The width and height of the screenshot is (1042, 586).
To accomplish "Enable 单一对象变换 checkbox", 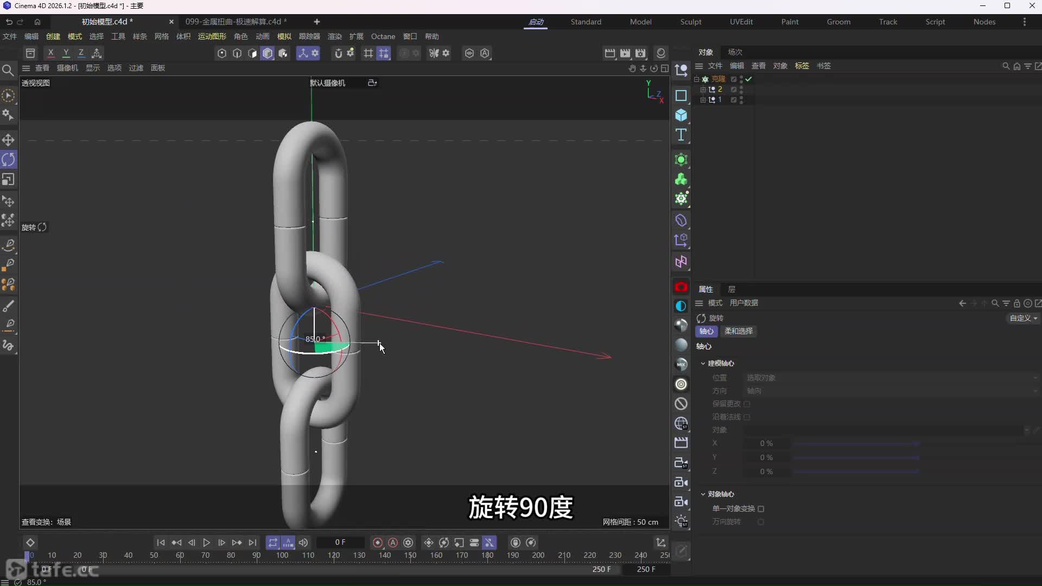I will point(761,509).
